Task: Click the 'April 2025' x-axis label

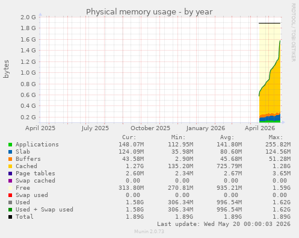Action: click(x=40, y=128)
